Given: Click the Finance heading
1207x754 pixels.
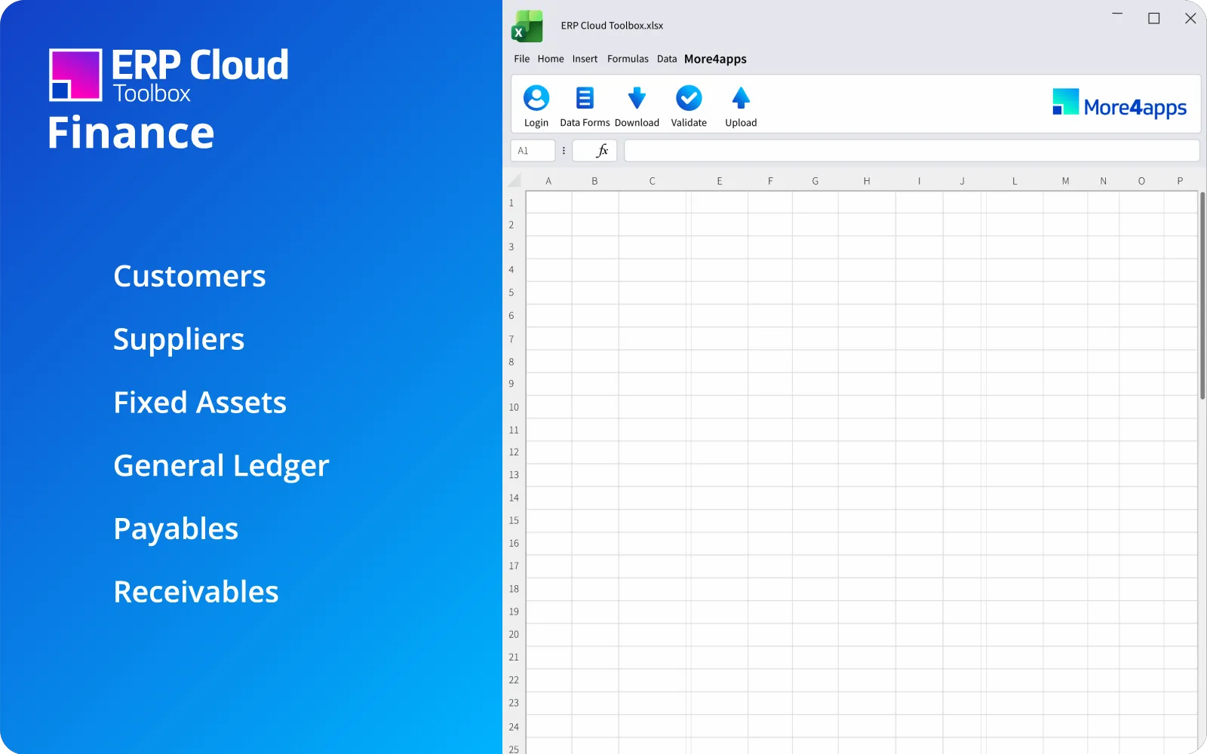Looking at the screenshot, I should [x=131, y=133].
